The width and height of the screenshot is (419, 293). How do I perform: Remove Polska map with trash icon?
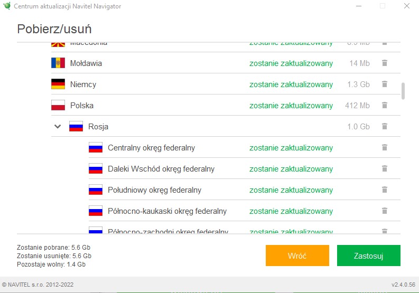[385, 106]
